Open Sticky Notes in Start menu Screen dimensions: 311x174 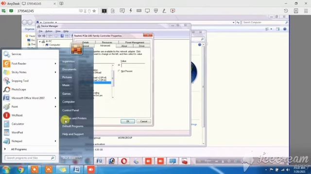(x=30, y=72)
